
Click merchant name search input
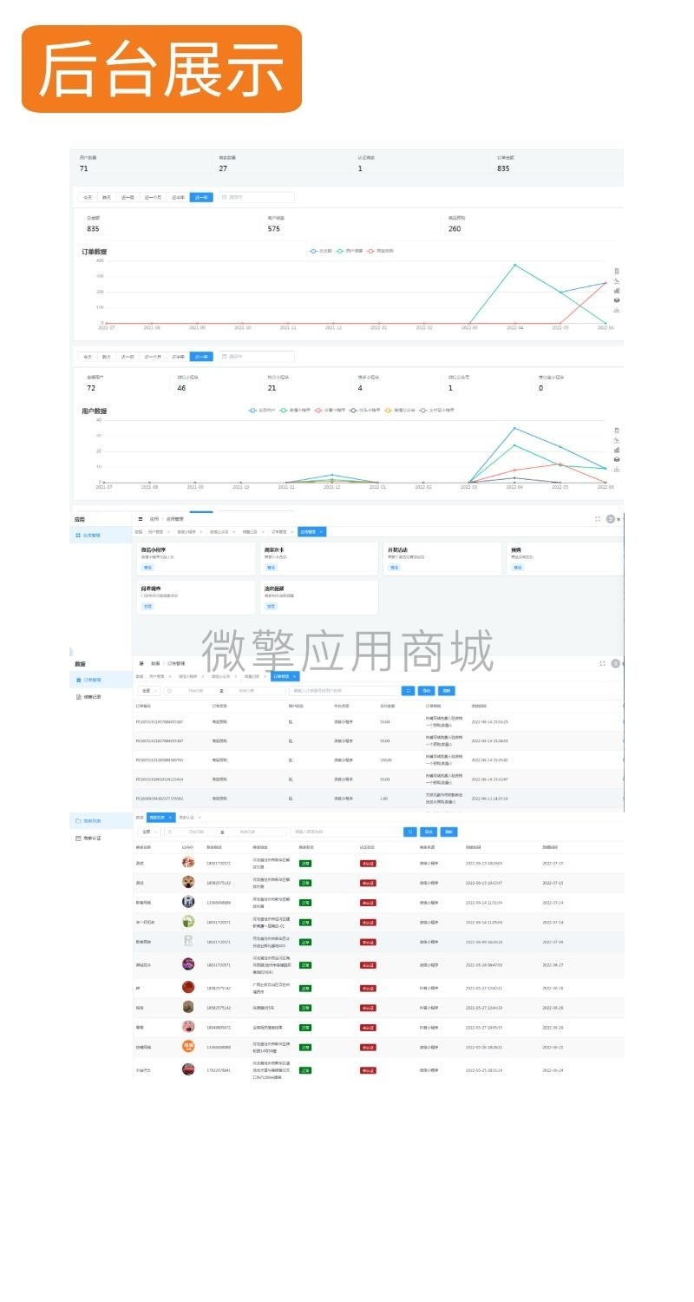[345, 832]
